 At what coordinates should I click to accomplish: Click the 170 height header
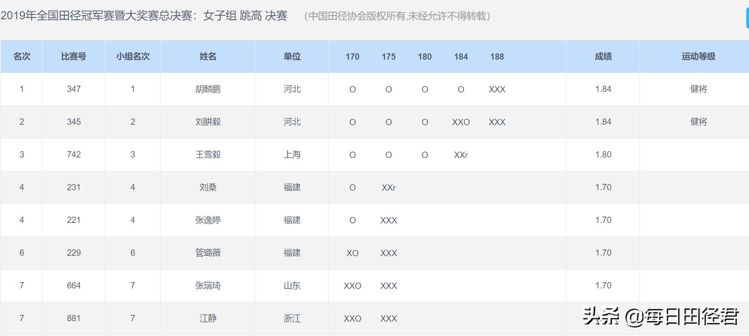(353, 57)
